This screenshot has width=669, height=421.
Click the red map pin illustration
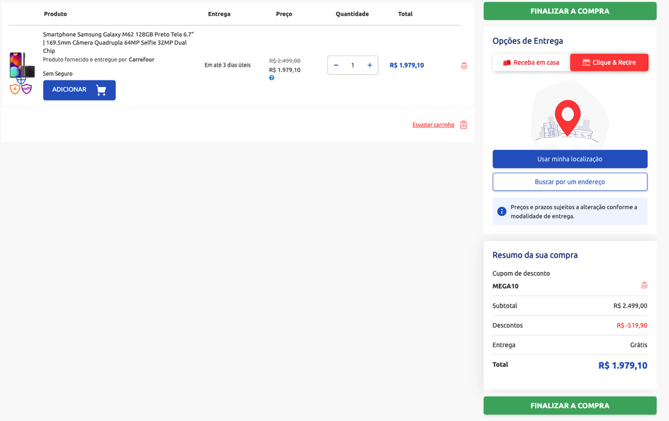coord(568,117)
